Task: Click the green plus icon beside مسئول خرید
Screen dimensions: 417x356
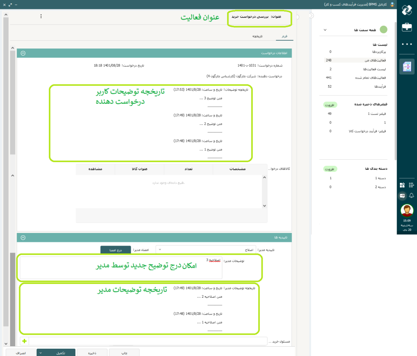Action: [24, 341]
